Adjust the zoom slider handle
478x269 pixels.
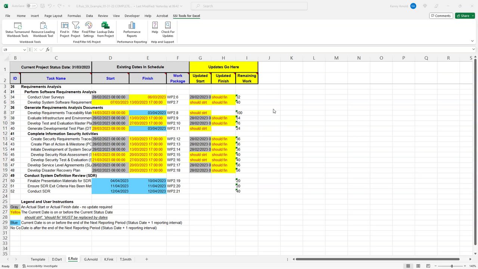[451, 266]
